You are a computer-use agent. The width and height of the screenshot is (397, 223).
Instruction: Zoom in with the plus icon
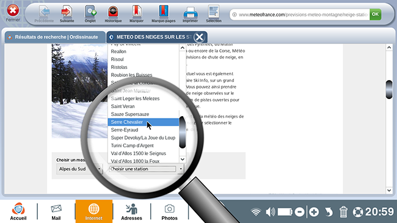tap(314, 212)
